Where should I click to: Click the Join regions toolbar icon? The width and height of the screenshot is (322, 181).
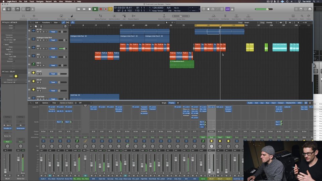pyautogui.click(x=124, y=16)
